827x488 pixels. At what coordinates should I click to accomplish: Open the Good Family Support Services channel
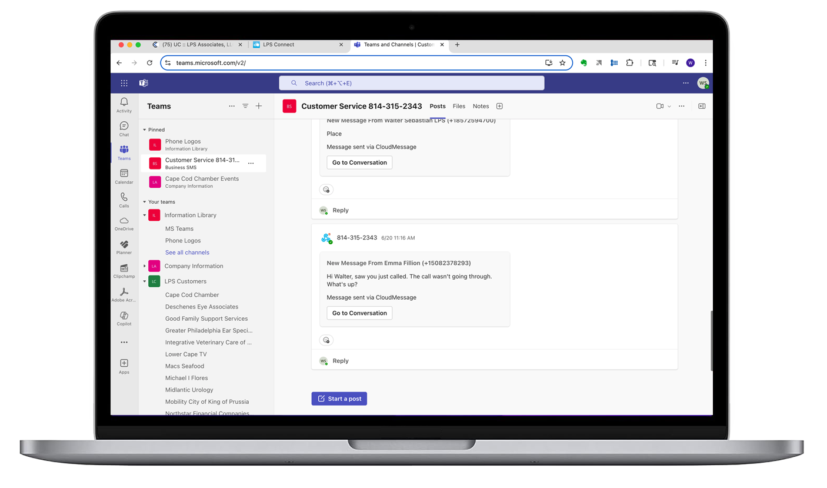[206, 318]
